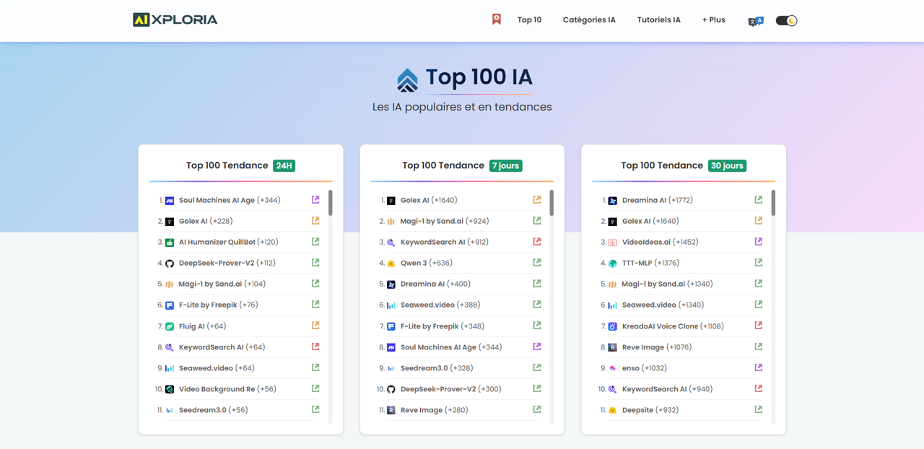Click TTT-MLP entry

(638, 263)
